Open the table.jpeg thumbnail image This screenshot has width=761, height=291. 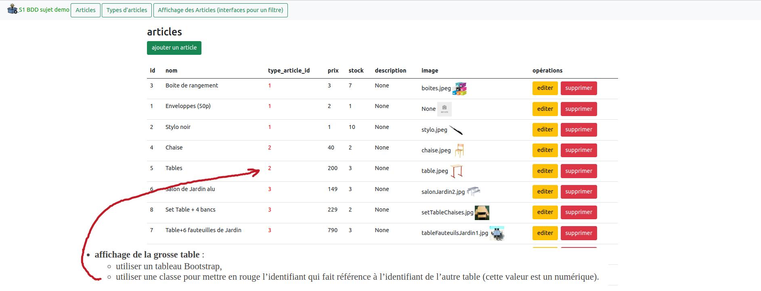tap(456, 171)
